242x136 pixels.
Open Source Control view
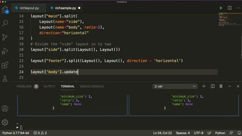click(x=5, y=37)
